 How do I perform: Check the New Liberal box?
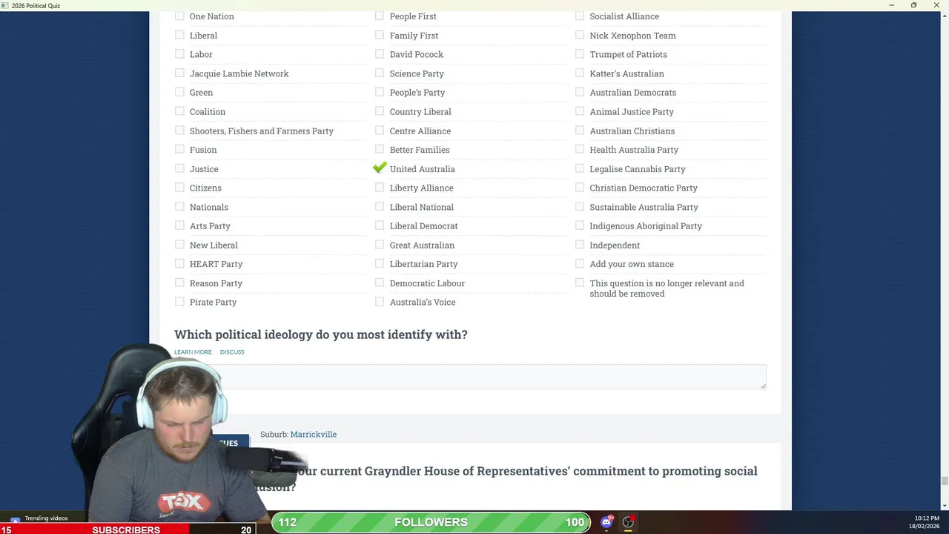pyautogui.click(x=179, y=245)
